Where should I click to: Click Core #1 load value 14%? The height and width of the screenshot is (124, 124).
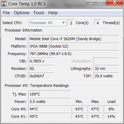click(111, 117)
